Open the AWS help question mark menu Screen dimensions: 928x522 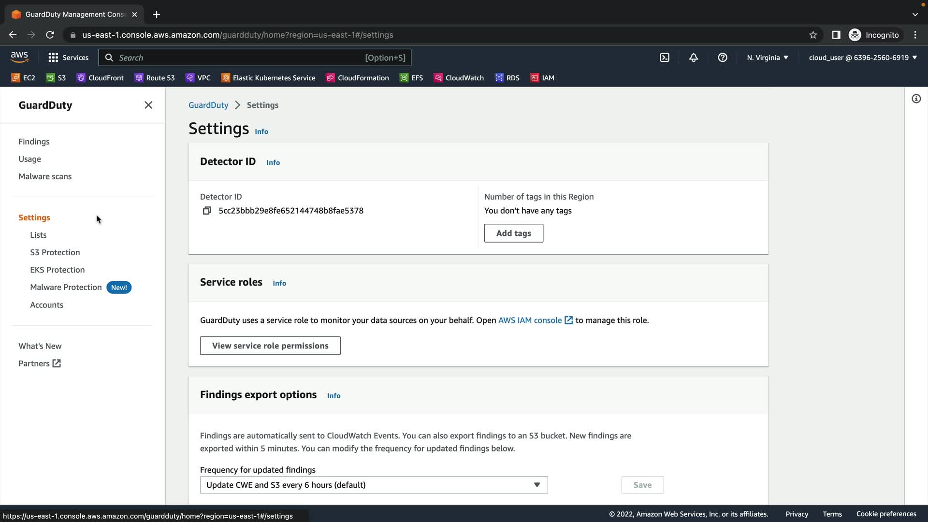click(723, 58)
